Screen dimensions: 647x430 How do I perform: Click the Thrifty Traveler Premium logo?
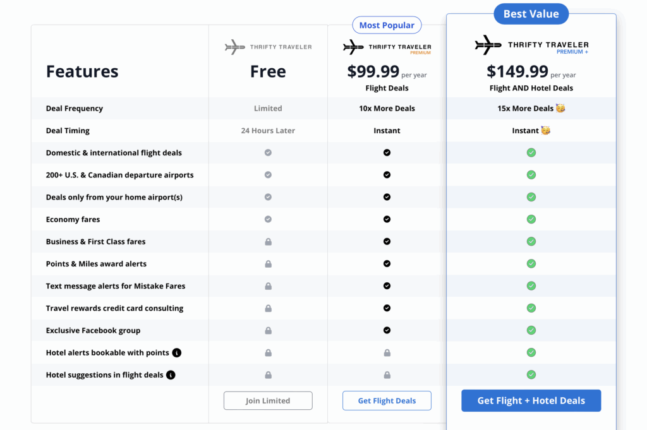(x=387, y=47)
